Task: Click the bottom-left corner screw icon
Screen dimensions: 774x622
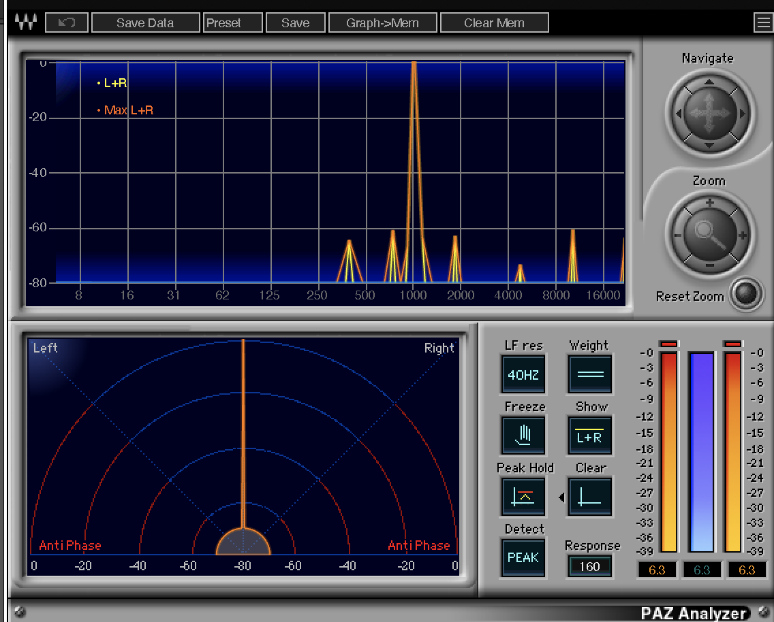Action: (x=20, y=611)
